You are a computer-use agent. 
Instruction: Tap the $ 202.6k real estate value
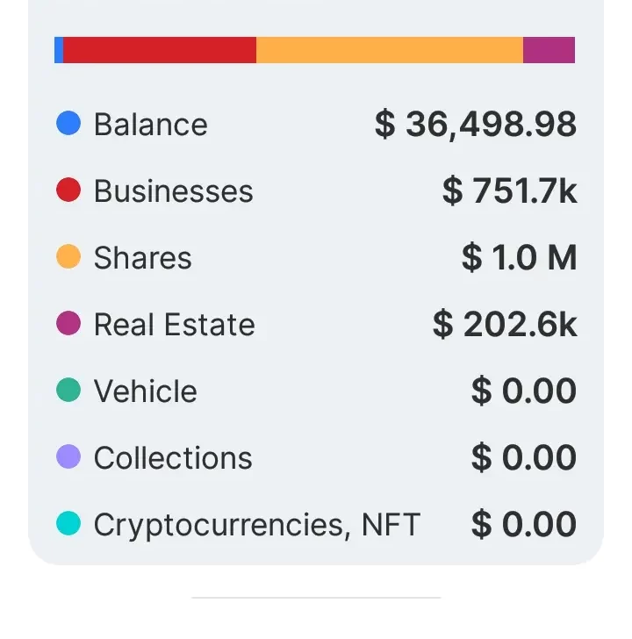point(505,325)
